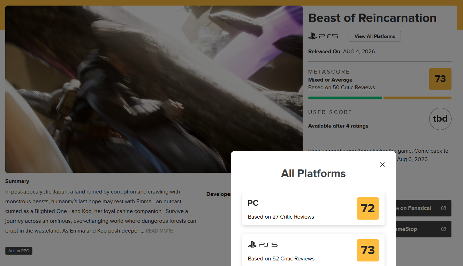Viewport: 463px width, 266px height.
Task: Click the game's hero screenshot image
Action: click(154, 89)
